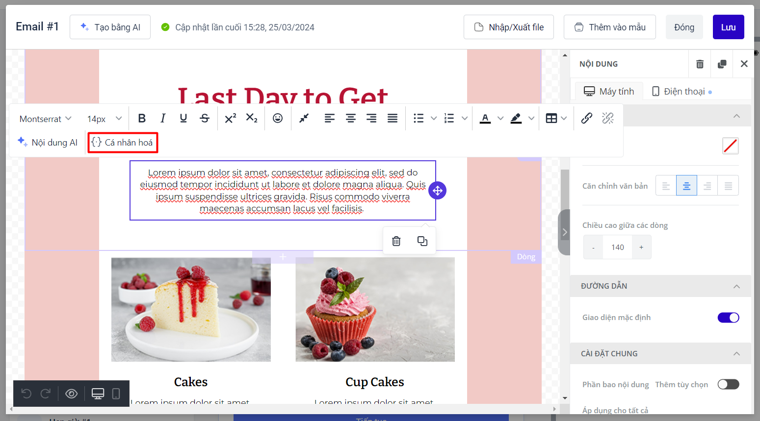Justify text using the toolbar icon
760x421 pixels.
tap(393, 118)
